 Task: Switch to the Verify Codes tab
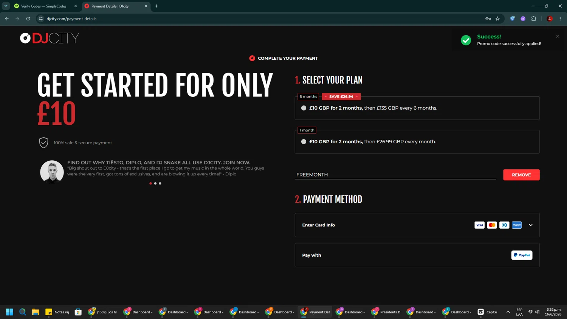click(x=44, y=6)
